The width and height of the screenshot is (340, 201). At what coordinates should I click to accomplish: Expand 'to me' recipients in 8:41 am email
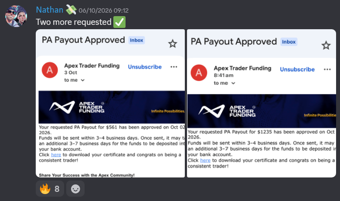(224, 83)
